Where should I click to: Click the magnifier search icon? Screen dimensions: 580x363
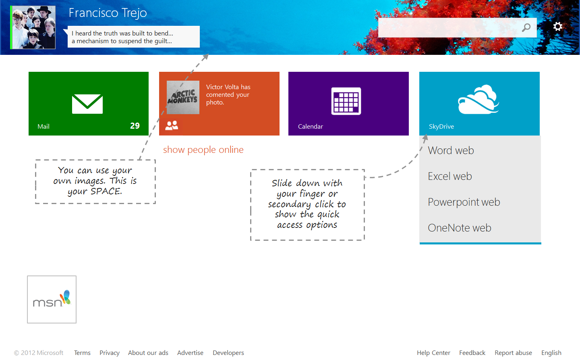point(526,27)
